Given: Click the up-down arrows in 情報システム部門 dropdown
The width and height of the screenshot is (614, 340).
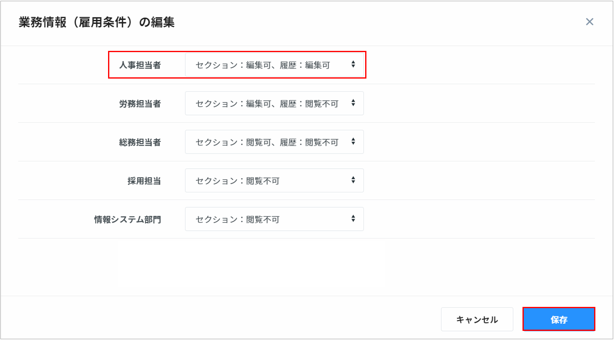Looking at the screenshot, I should point(353,218).
